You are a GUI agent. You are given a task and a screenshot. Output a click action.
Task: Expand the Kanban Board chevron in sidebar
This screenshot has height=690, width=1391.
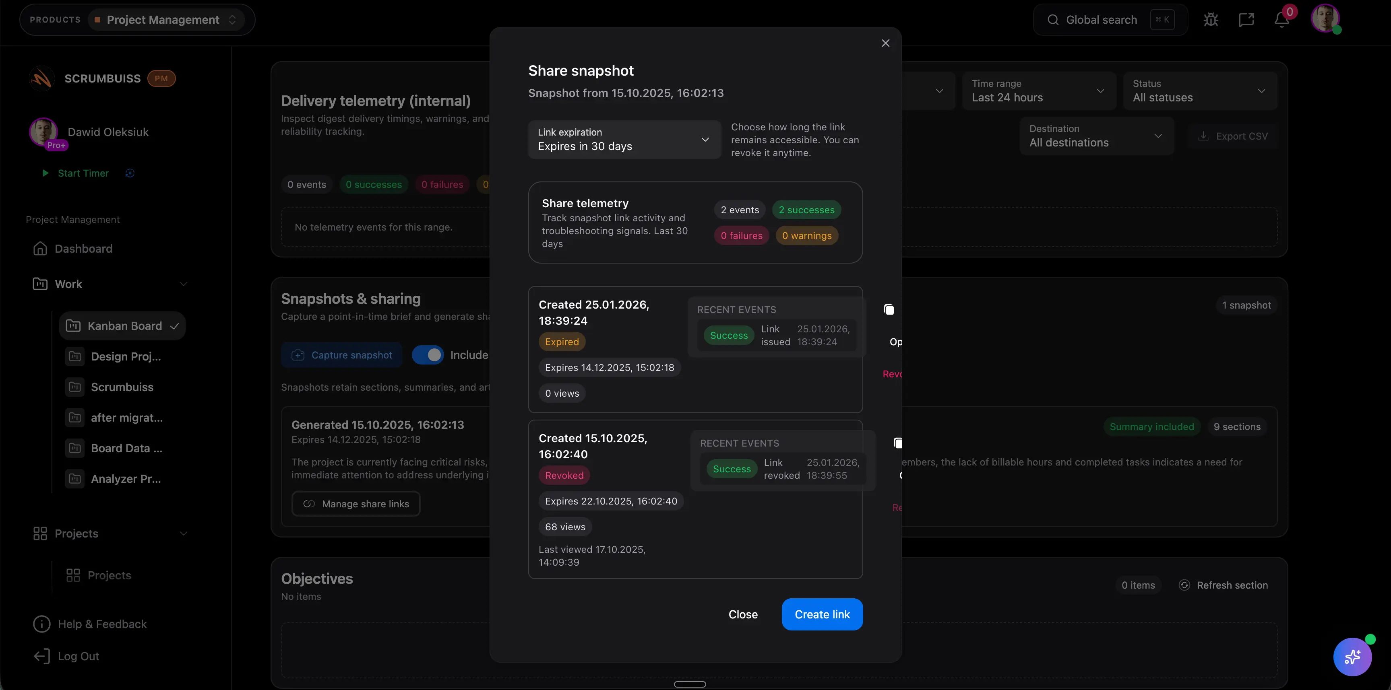(x=174, y=326)
